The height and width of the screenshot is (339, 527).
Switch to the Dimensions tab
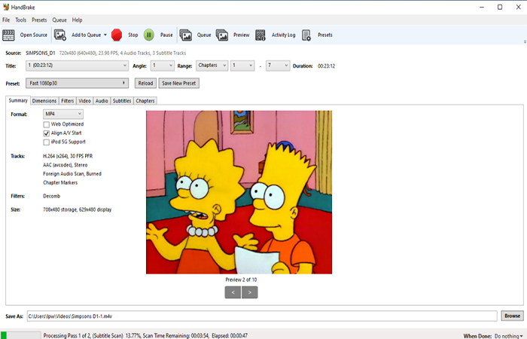pyautogui.click(x=44, y=101)
